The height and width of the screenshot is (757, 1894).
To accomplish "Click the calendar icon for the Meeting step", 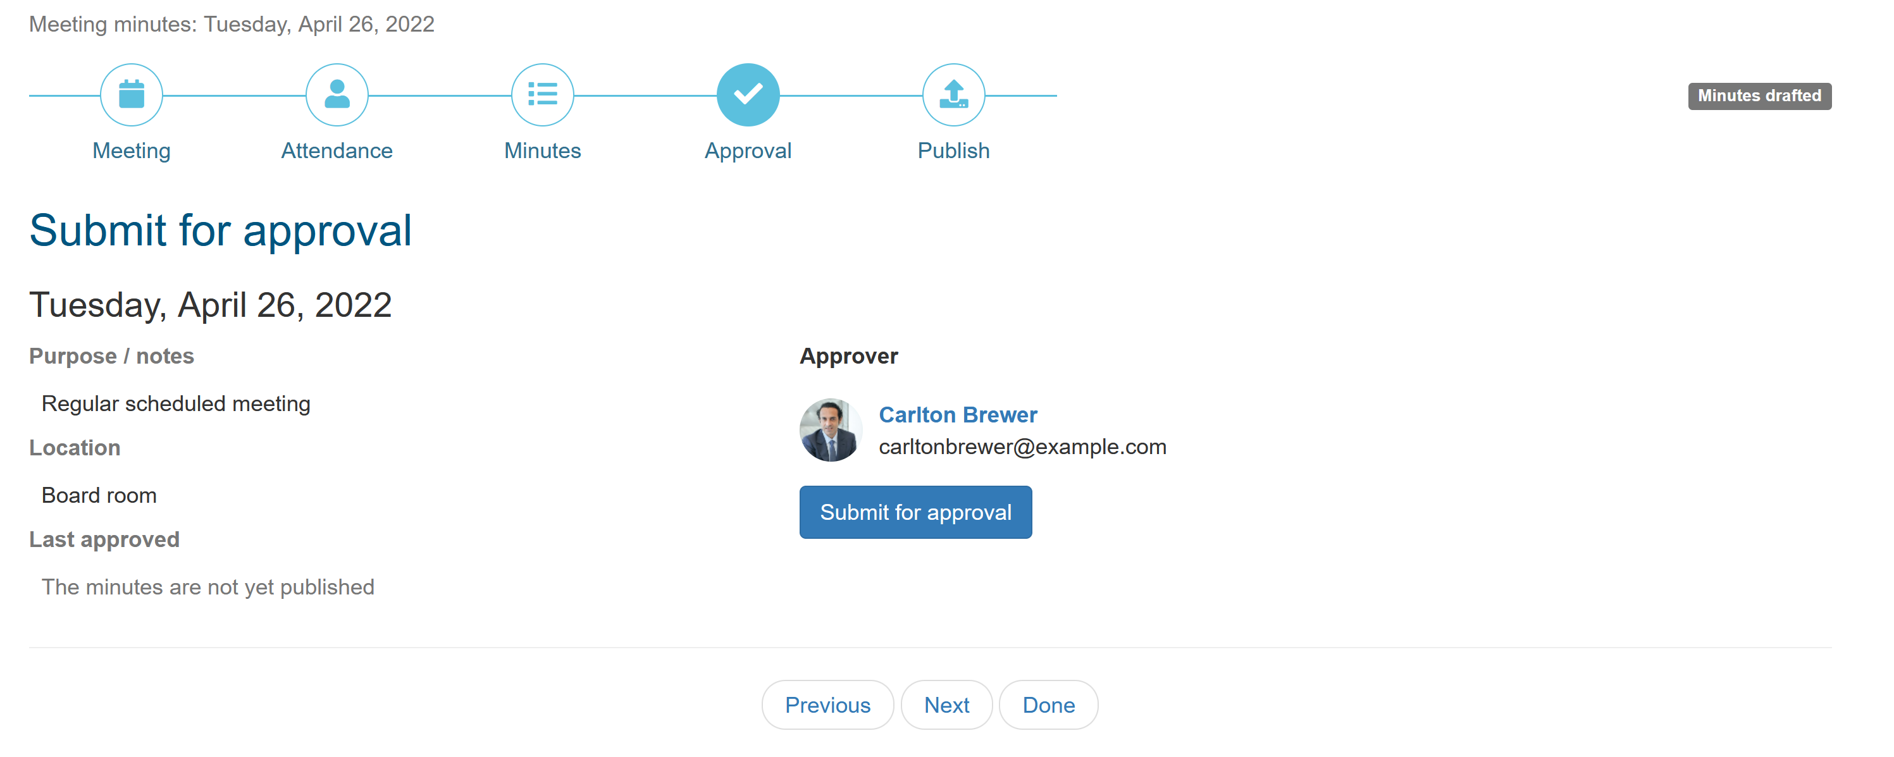I will coord(132,95).
